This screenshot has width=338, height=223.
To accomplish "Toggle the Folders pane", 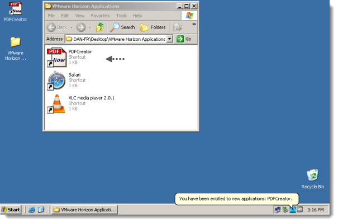I will [153, 27].
